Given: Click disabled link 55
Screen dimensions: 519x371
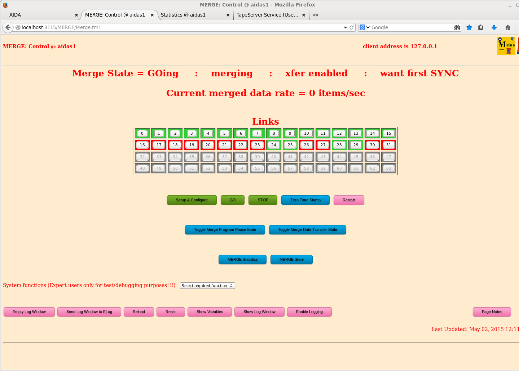Looking at the screenshot, I should [257, 168].
